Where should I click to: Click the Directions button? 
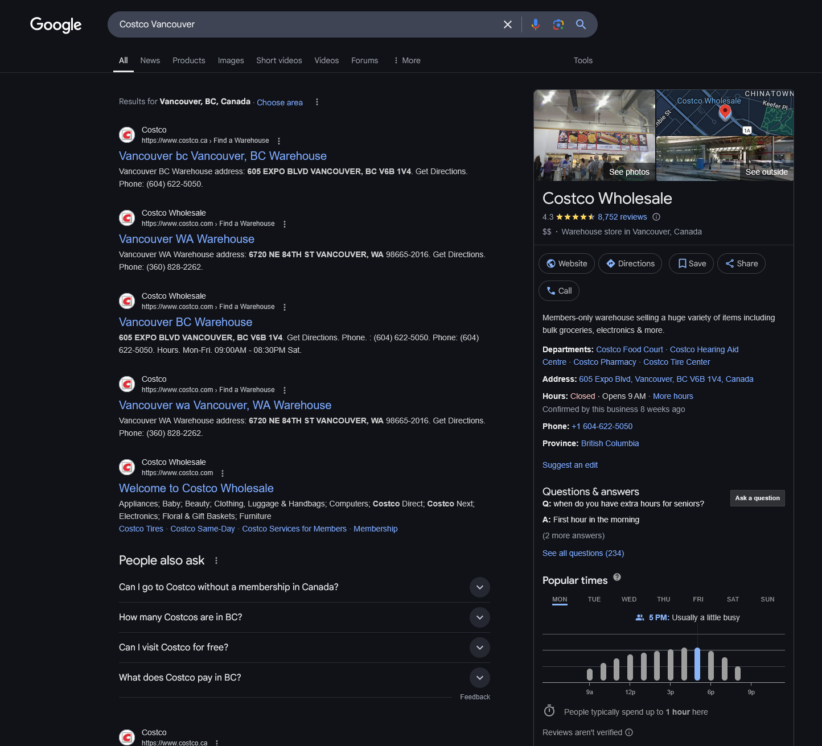point(630,263)
